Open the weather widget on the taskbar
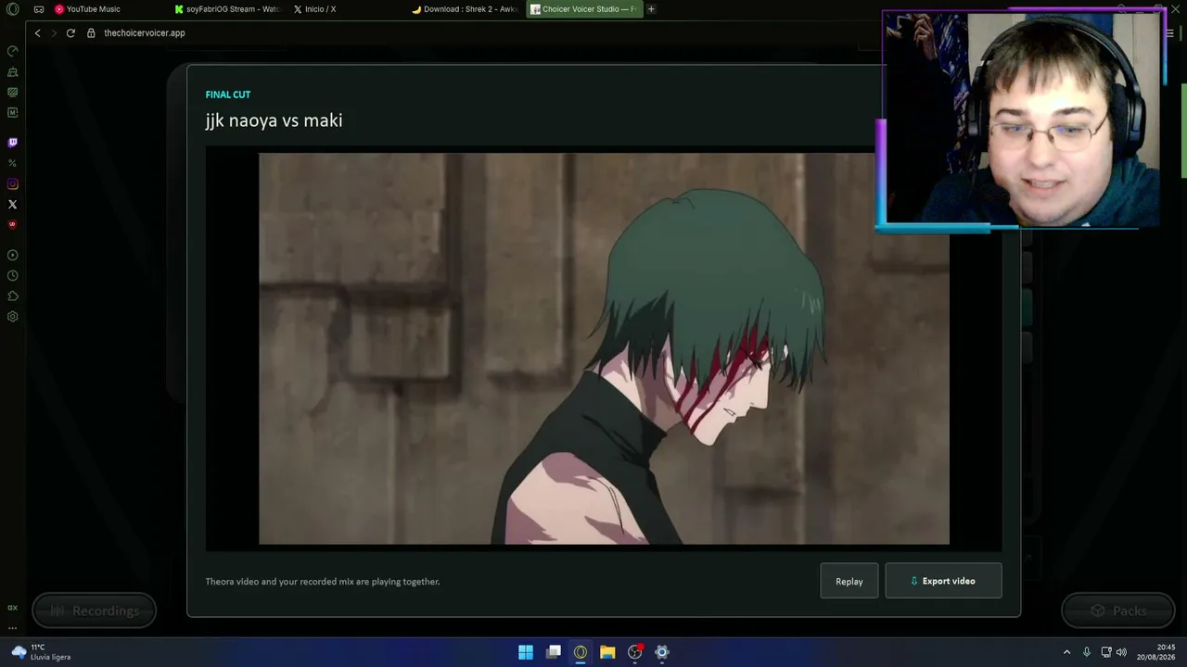The image size is (1187, 667). point(42,652)
